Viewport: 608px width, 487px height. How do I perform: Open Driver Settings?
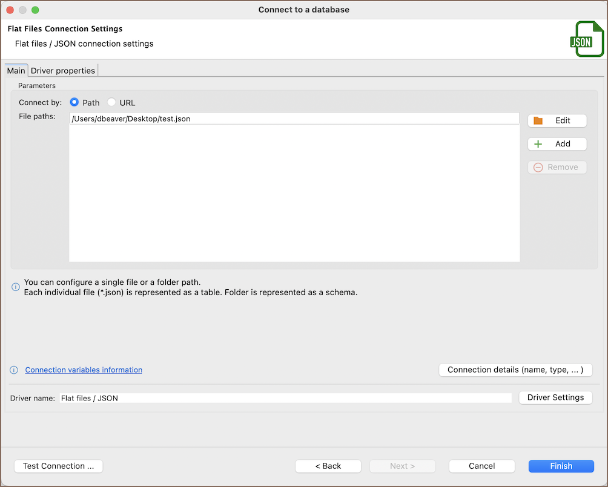[x=555, y=397]
